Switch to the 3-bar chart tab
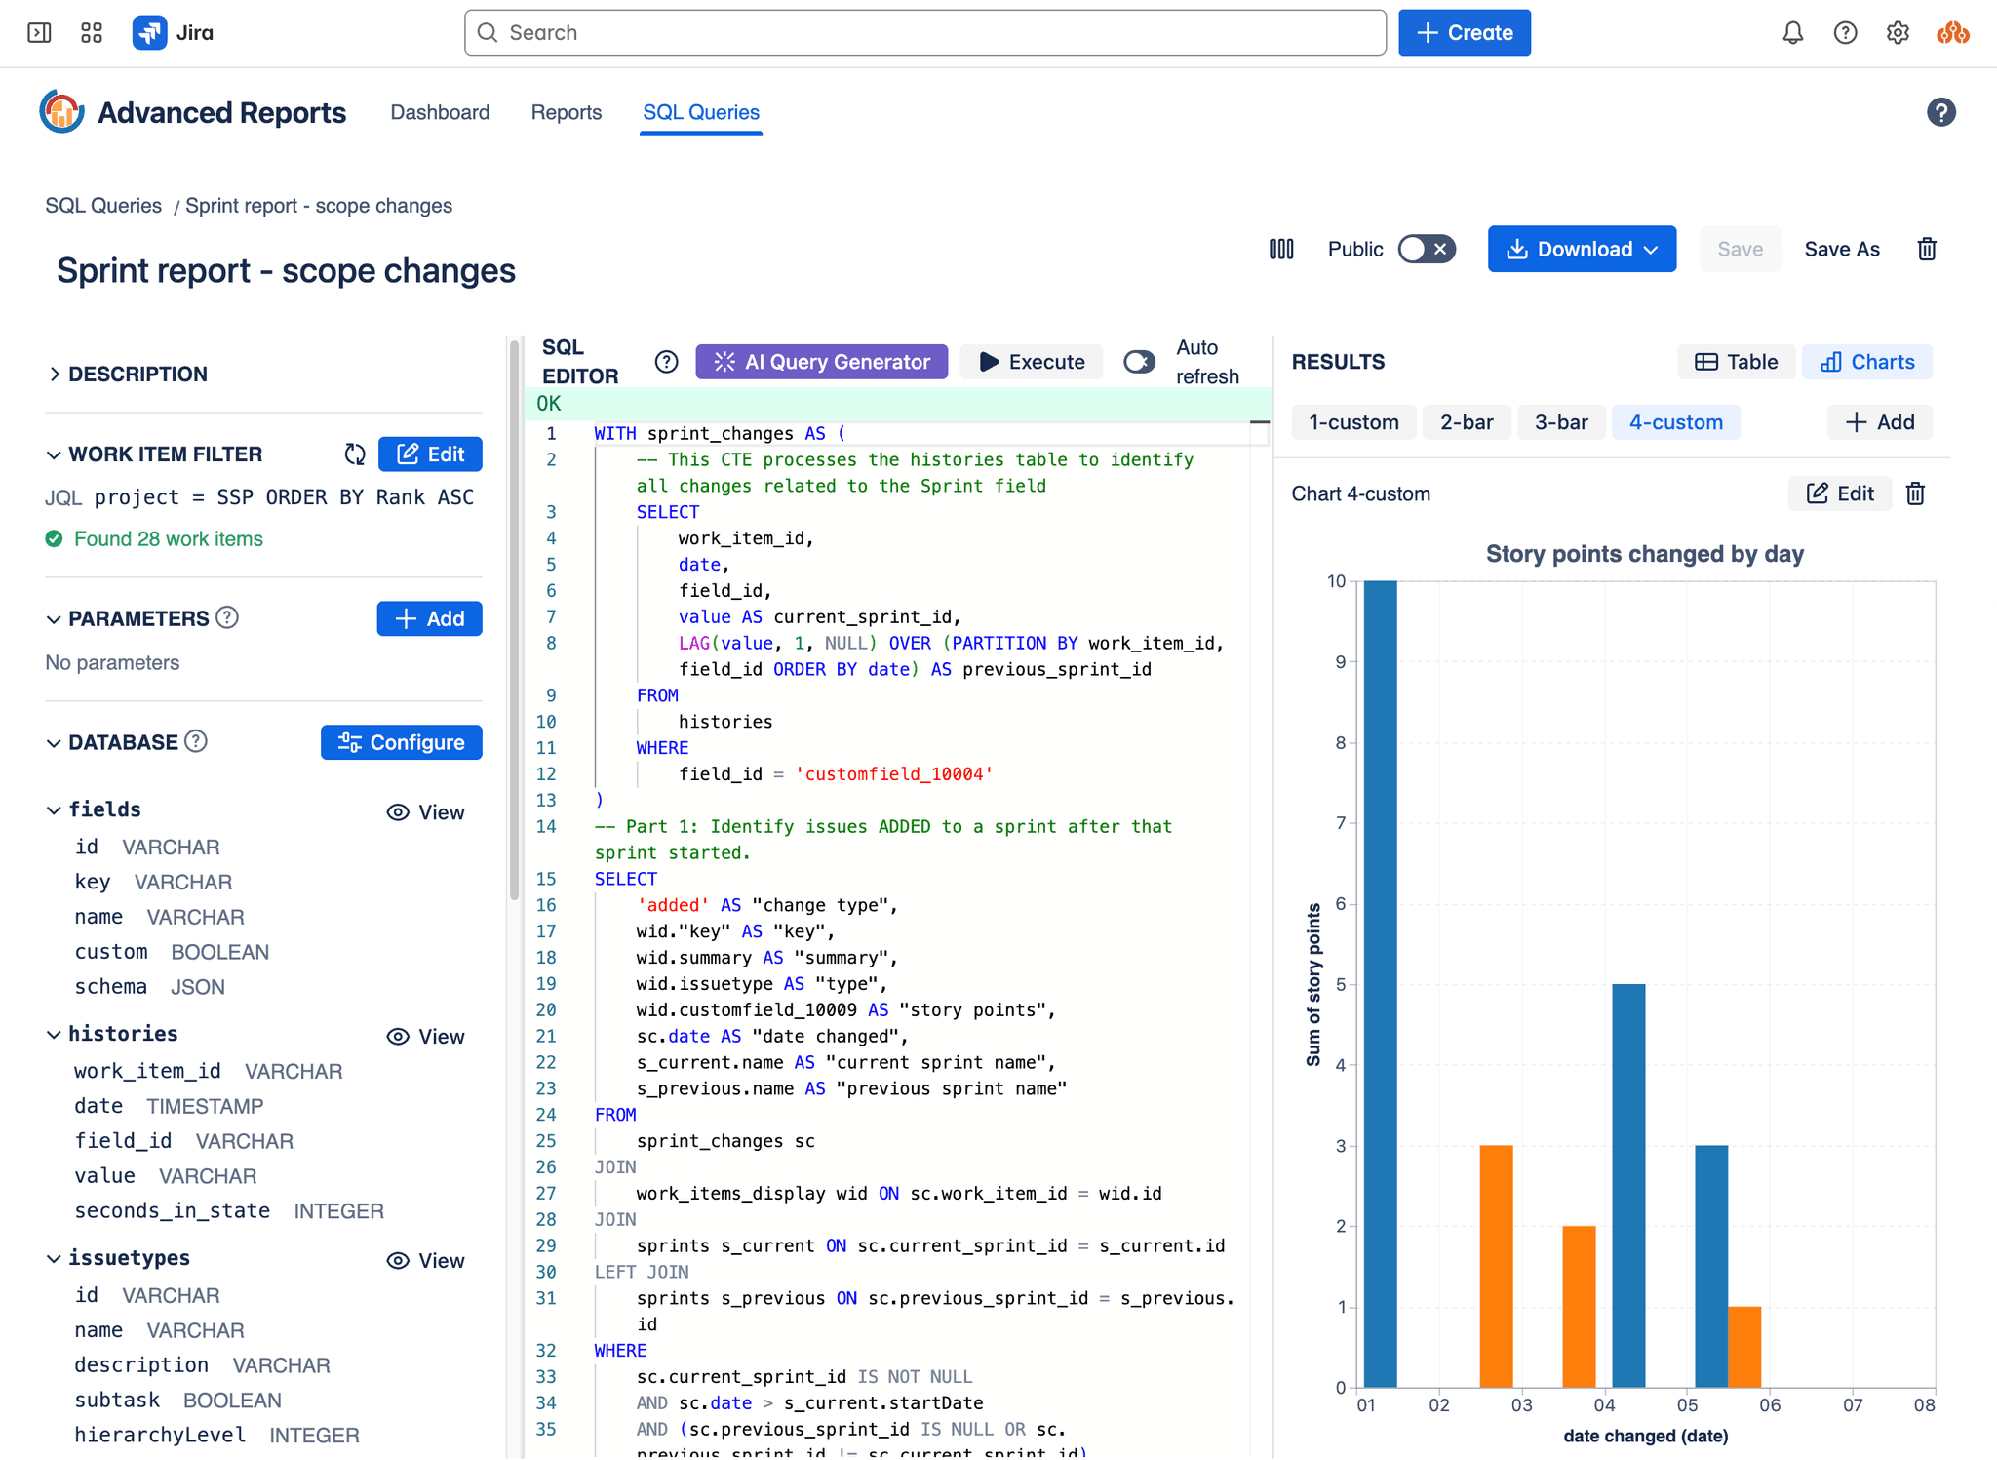The width and height of the screenshot is (1997, 1460). coord(1561,422)
